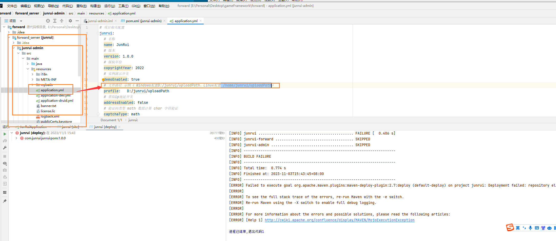The width and height of the screenshot is (556, 241).
Task: Select license.lic file in tree
Action: (x=48, y=111)
